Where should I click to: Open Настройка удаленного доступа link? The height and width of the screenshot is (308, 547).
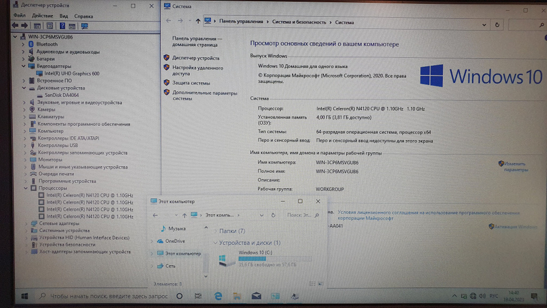click(x=197, y=71)
